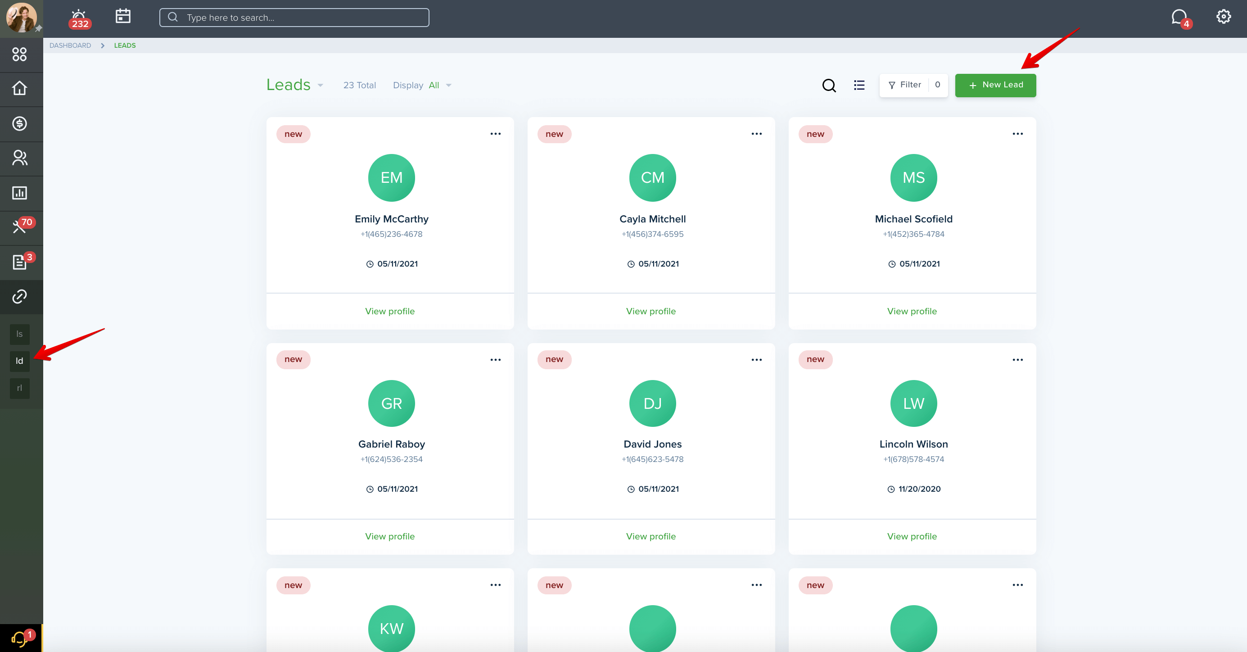The image size is (1247, 652).
Task: Click the name Michael Scofield
Action: [x=913, y=219]
